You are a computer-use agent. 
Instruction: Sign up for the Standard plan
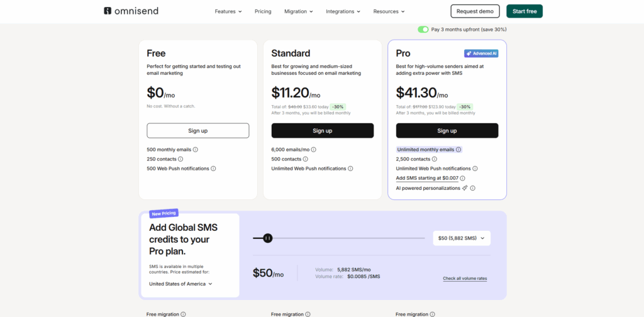click(x=323, y=131)
